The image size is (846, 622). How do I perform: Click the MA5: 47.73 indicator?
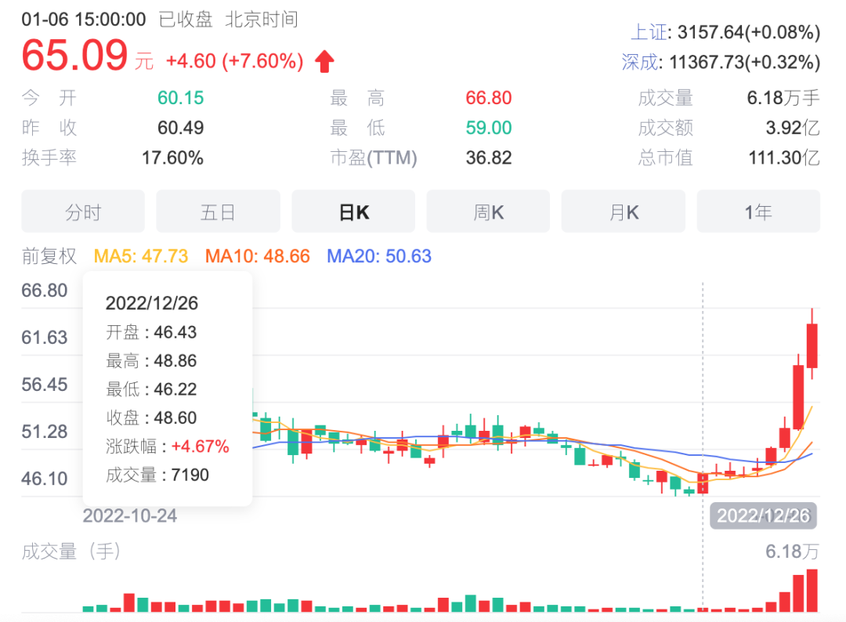click(x=141, y=255)
